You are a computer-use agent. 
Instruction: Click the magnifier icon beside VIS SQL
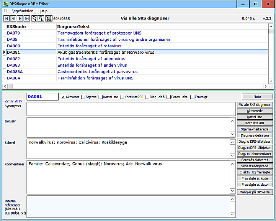point(41,18)
